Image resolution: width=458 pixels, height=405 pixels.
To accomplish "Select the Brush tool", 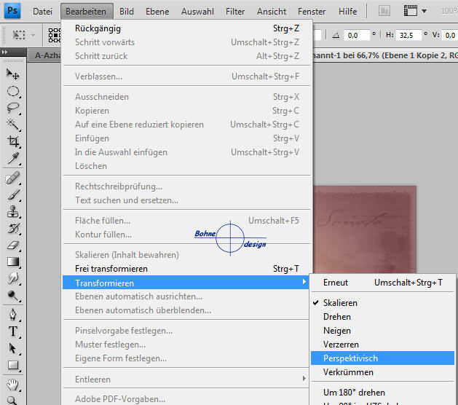I will coord(13,195).
